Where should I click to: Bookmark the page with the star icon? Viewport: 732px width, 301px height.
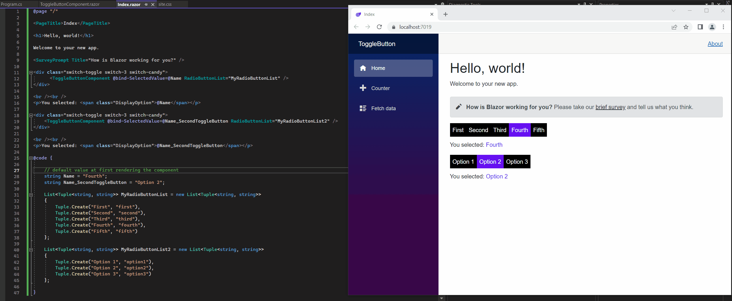(x=686, y=27)
